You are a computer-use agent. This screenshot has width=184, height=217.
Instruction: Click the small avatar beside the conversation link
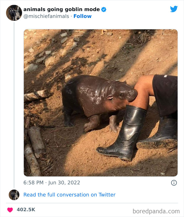click(x=14, y=195)
